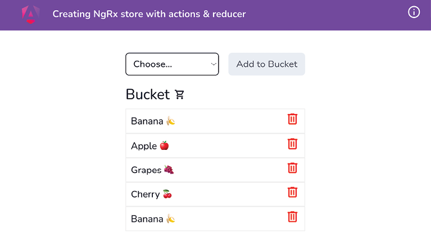Select the Grapes list row
Screen dimensions: 431x233
(215, 170)
